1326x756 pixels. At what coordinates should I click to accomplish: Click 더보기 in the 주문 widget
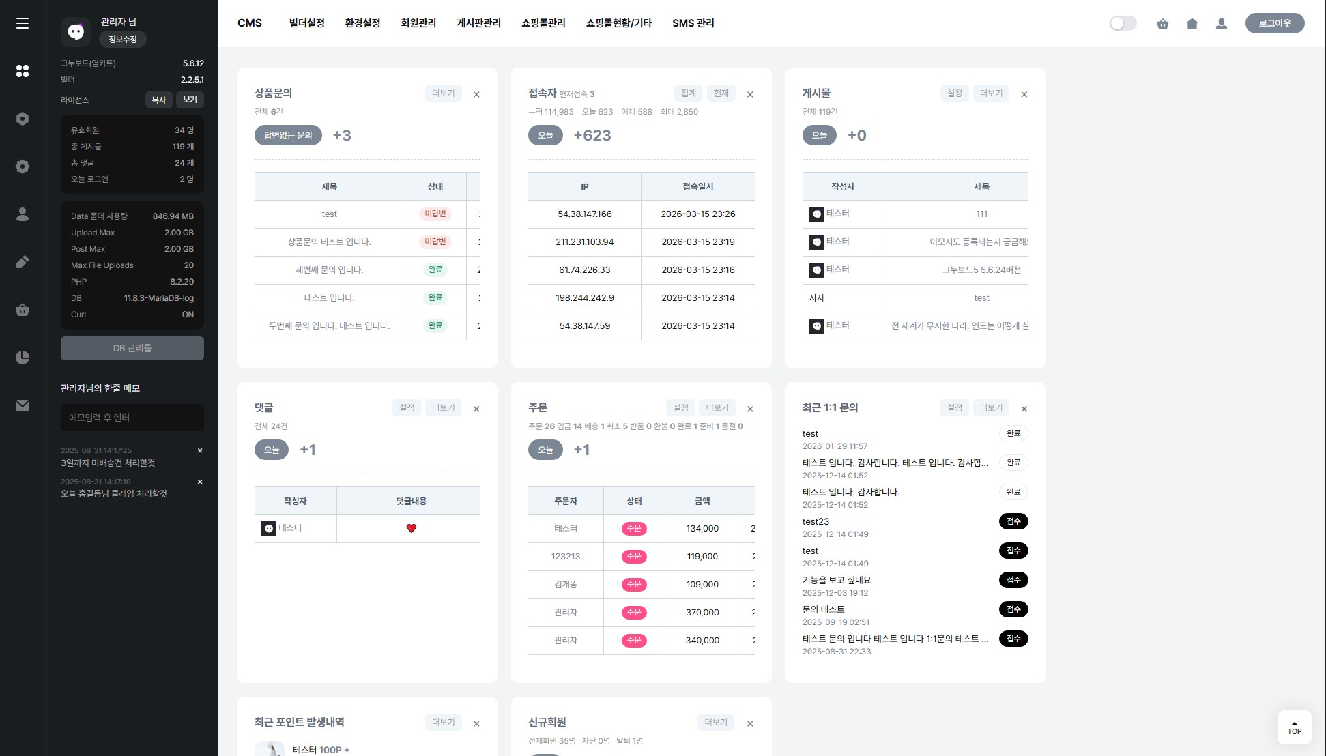tap(717, 408)
